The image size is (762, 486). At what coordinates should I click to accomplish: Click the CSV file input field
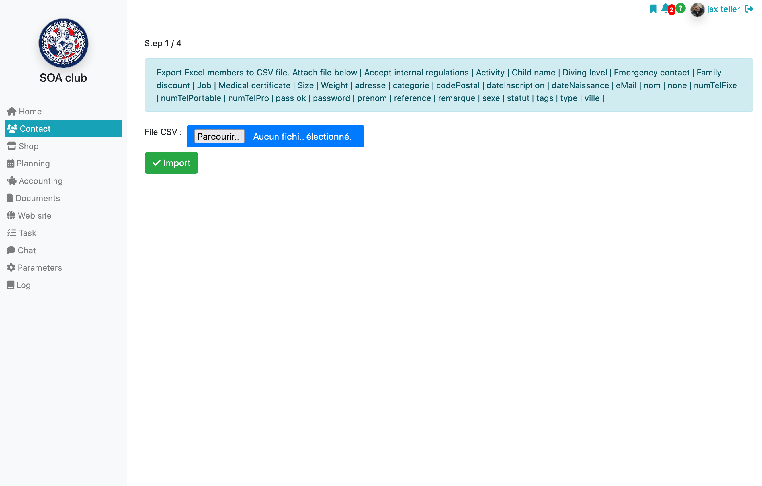click(x=275, y=136)
